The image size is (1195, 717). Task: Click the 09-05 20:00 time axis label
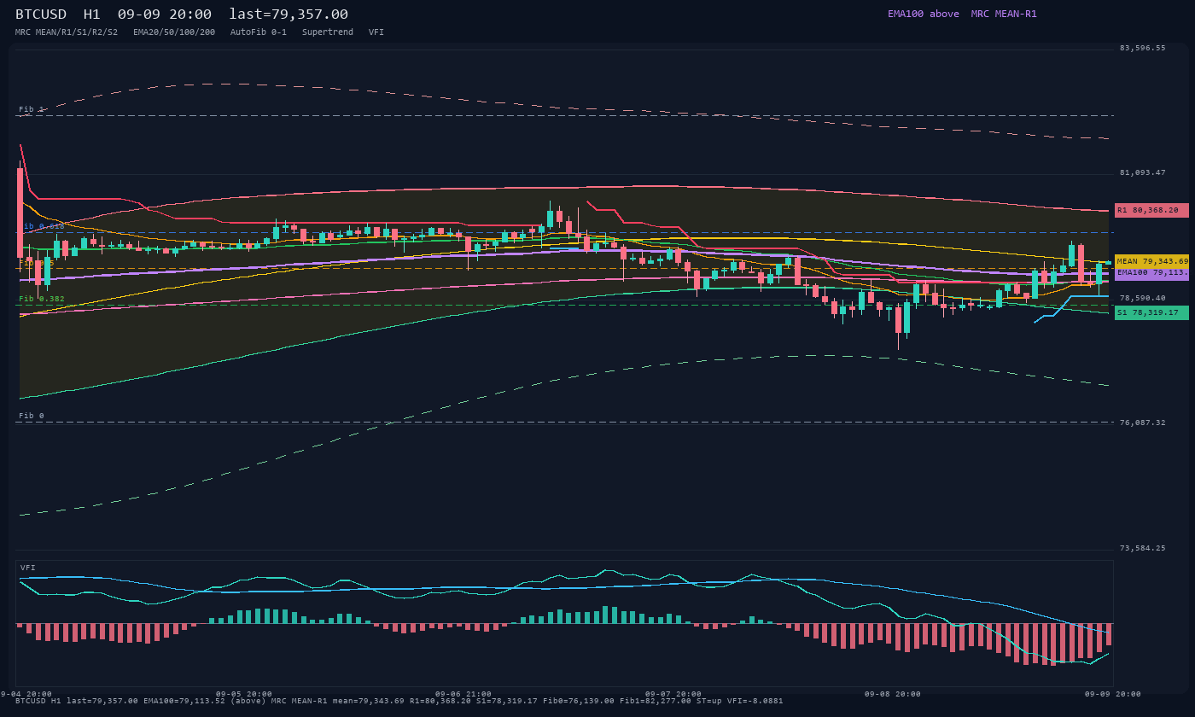(x=244, y=694)
